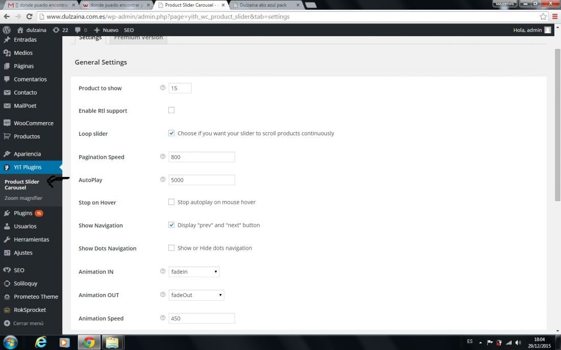Screen dimensions: 561x350
Task: Click the help icon beside Product to show
Action: click(163, 87)
